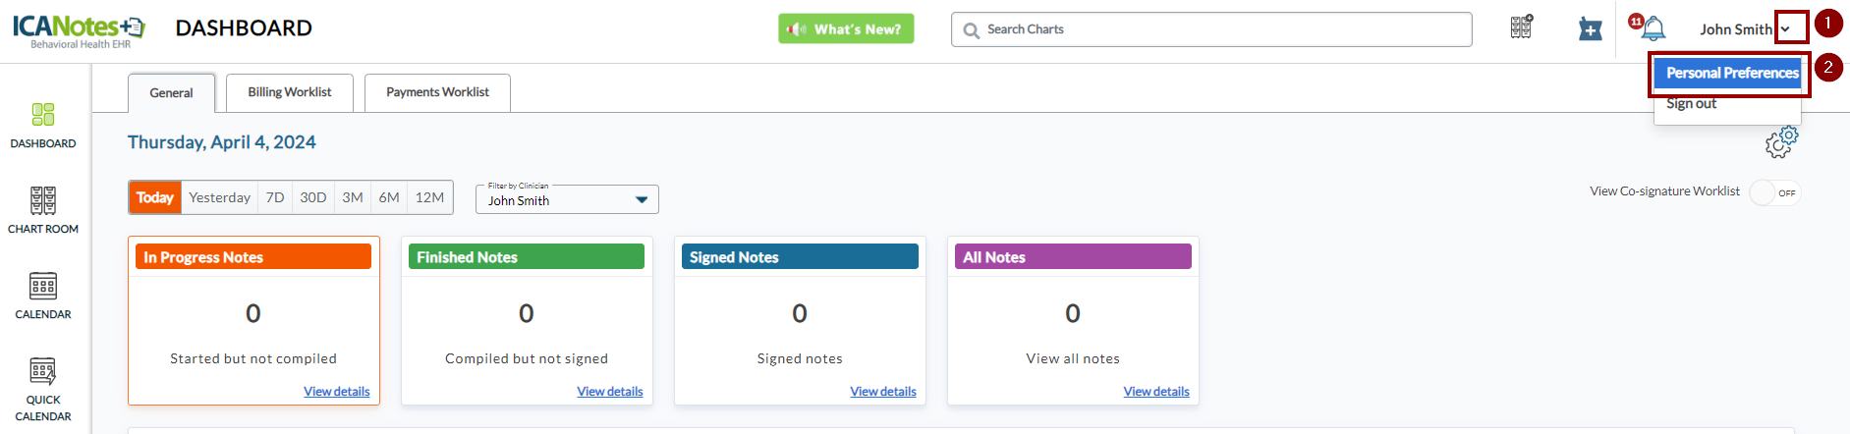Select the 30D date range option
Screen dimensions: 1850x434
(x=313, y=197)
